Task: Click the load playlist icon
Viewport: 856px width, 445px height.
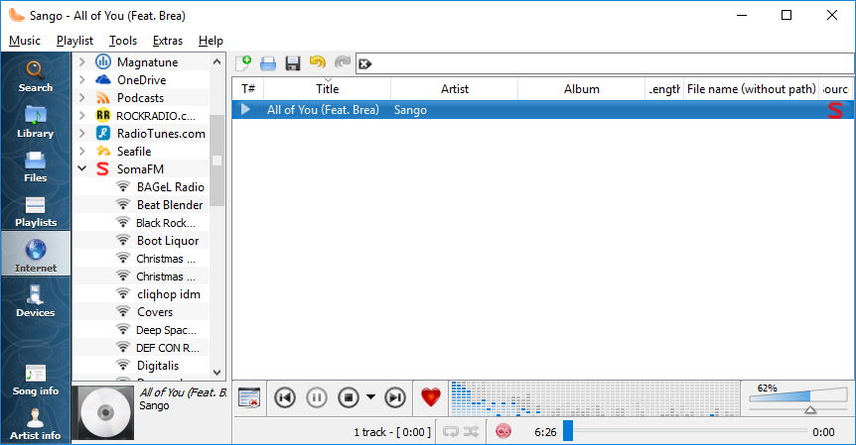Action: pyautogui.click(x=267, y=63)
